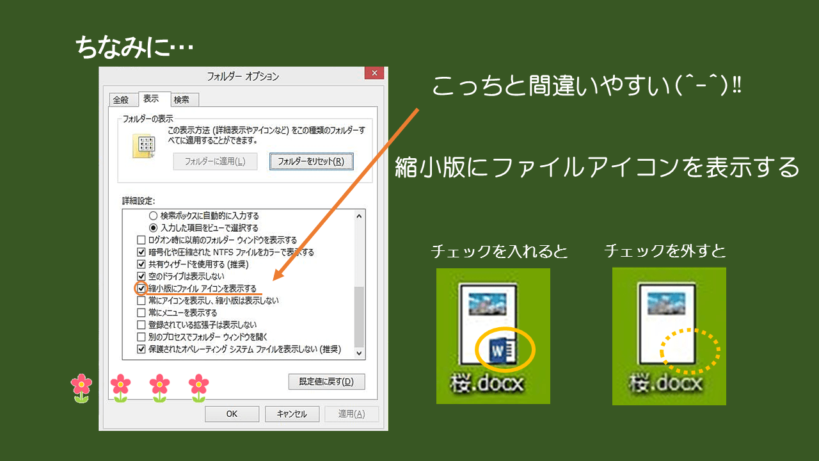Click the third pink flower icon

coord(159,384)
